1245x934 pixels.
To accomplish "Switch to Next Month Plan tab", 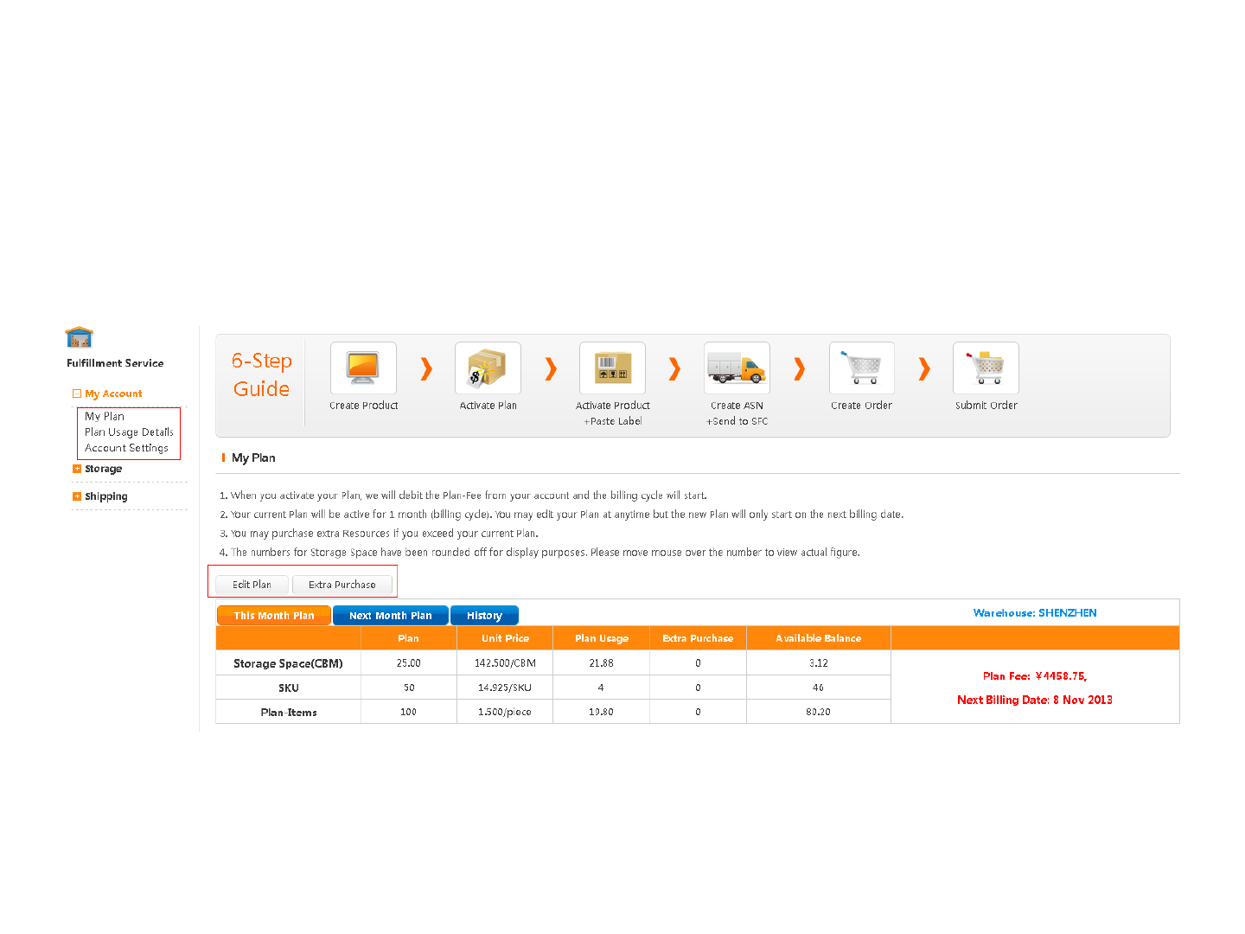I will click(x=391, y=616).
